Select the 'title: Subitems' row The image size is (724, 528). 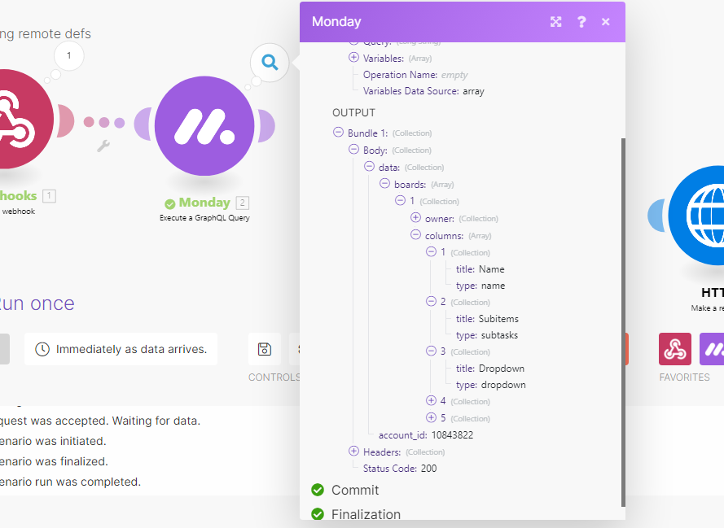point(487,319)
